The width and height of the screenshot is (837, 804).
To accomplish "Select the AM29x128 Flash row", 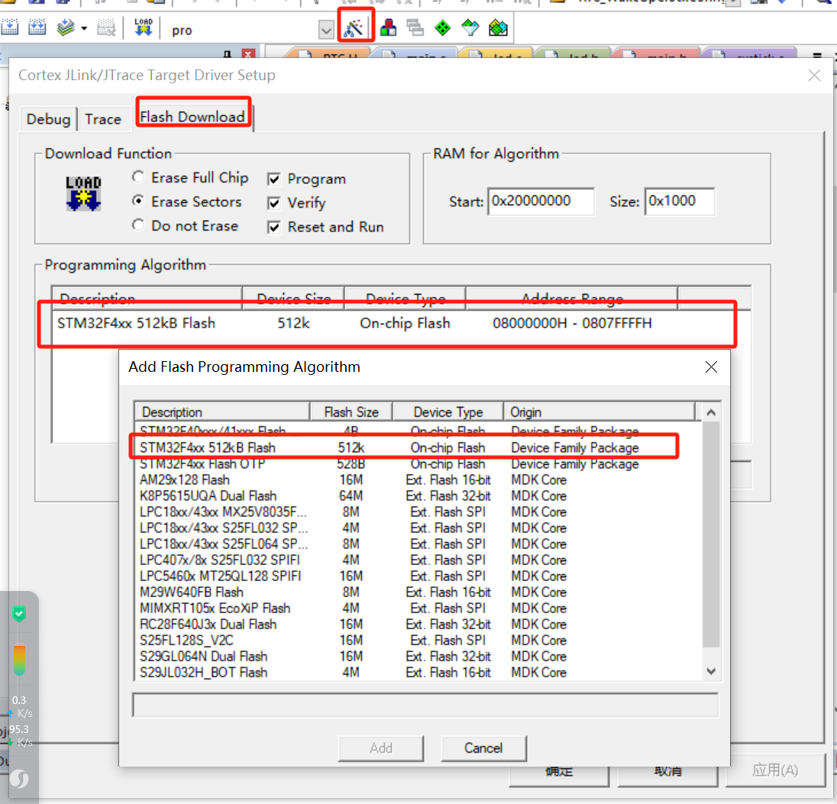I will 418,480.
